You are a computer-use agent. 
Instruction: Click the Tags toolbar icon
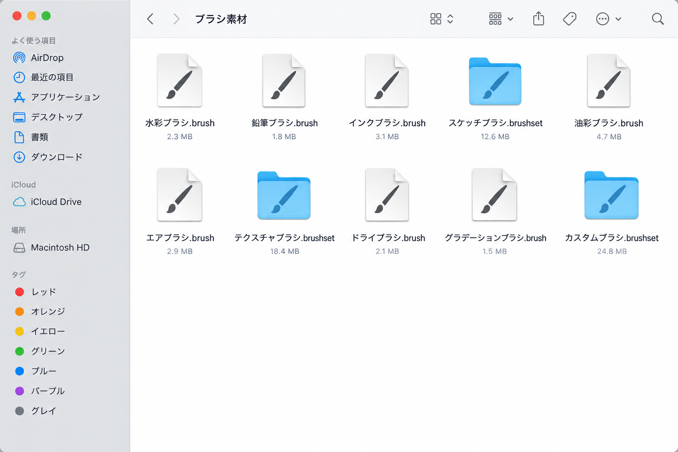569,19
